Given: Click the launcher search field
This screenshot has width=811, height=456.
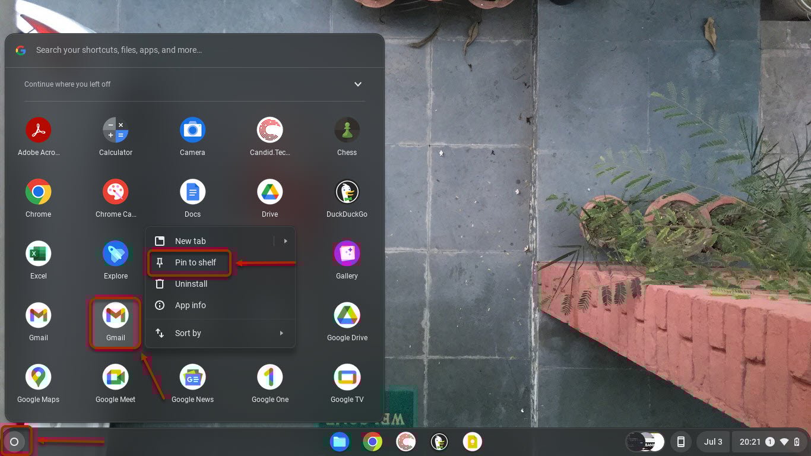Looking at the screenshot, I should (x=195, y=50).
